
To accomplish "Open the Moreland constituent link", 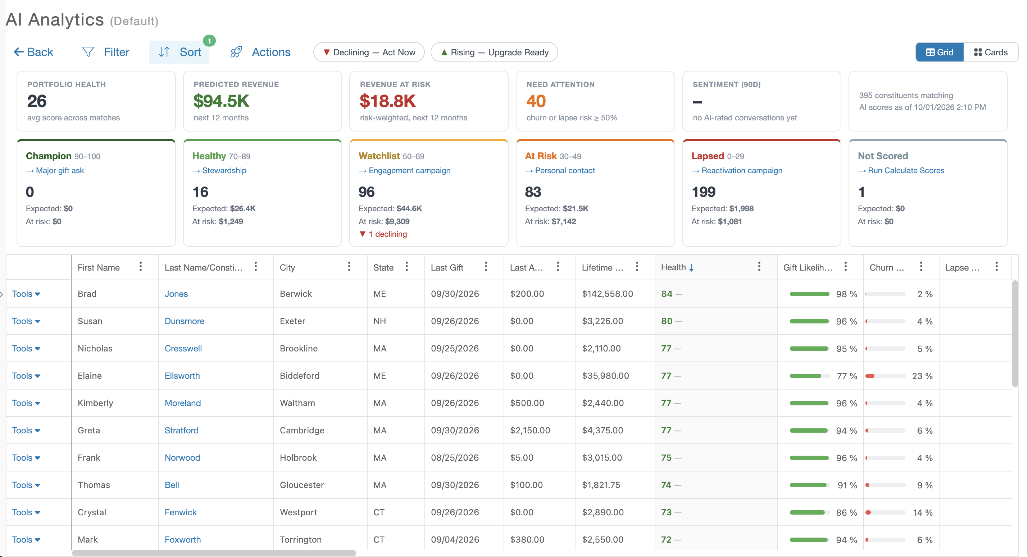I will 183,403.
